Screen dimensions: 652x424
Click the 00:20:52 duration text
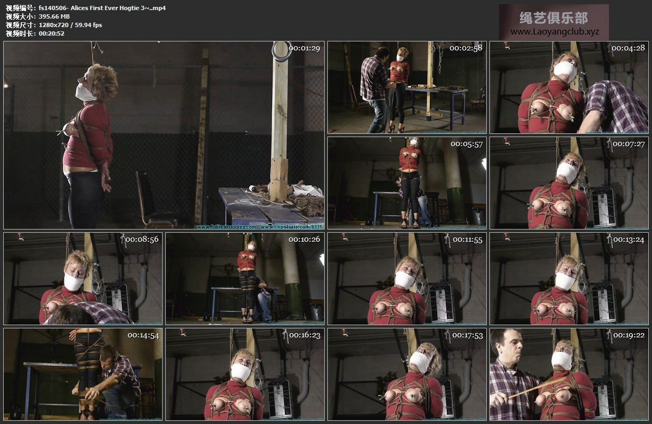point(52,33)
